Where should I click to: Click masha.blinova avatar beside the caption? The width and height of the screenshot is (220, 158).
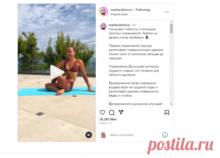click(103, 27)
